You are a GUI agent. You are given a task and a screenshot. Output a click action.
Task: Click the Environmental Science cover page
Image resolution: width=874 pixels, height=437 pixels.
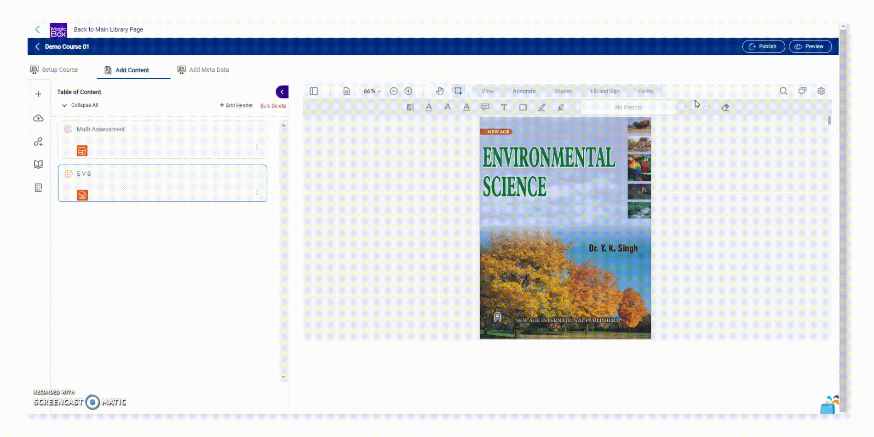pos(565,228)
